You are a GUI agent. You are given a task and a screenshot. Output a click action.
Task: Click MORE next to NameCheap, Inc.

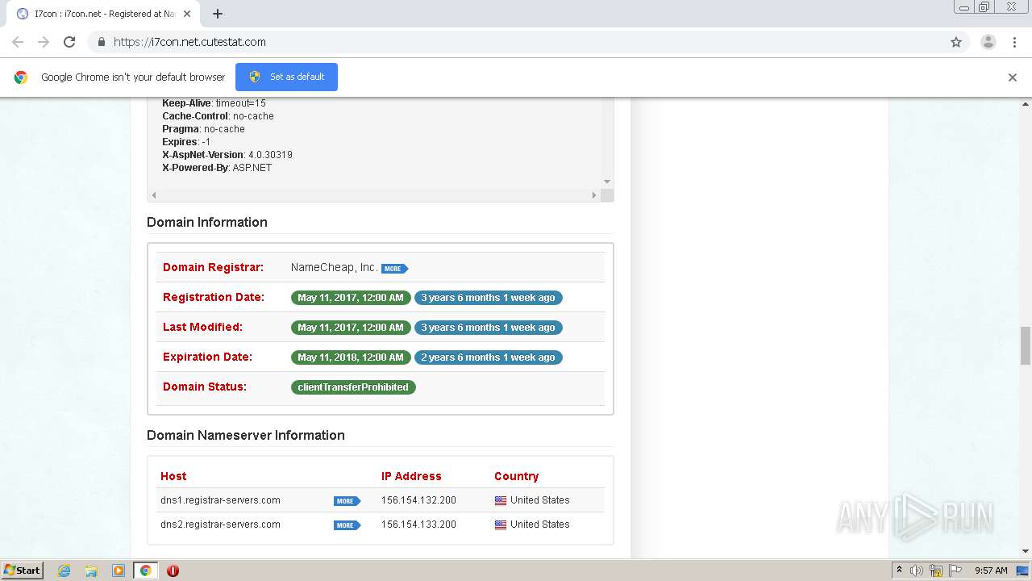click(394, 269)
